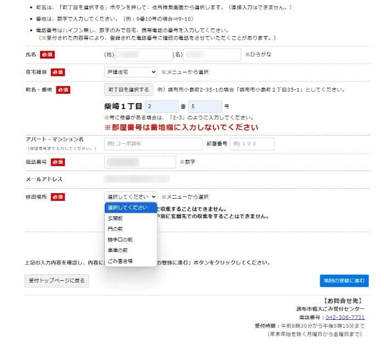
Task: Click the red 必須 badge beside 電話番号
Action: tap(58, 162)
